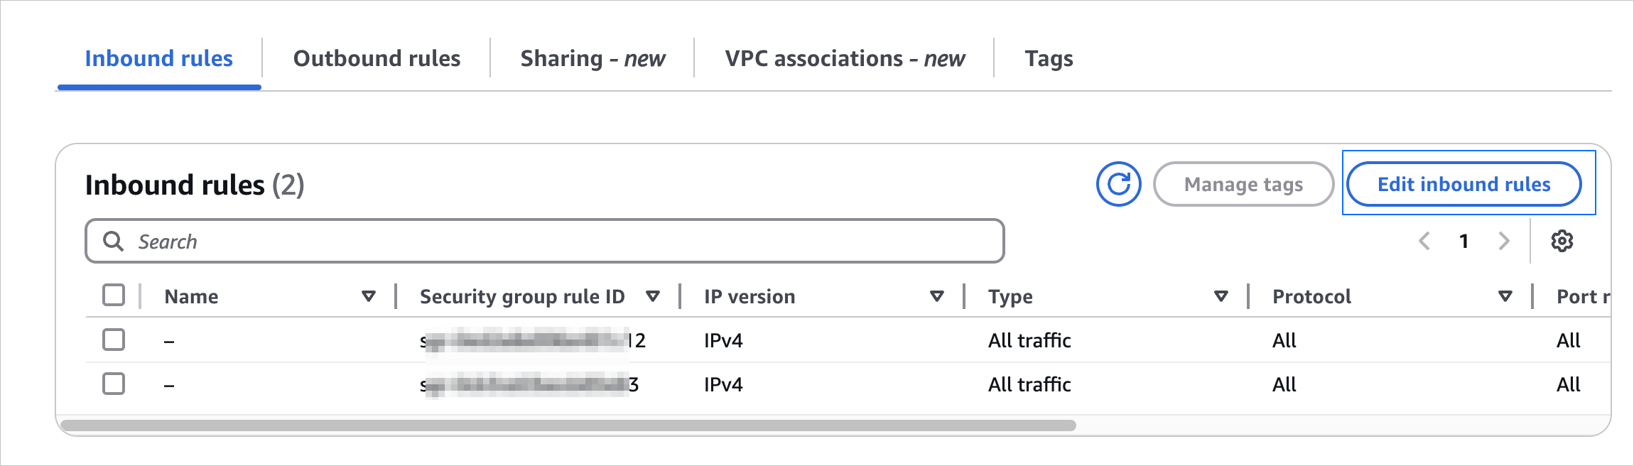Click the horizontal table scrollbar
Viewport: 1634px width, 466px height.
[568, 426]
